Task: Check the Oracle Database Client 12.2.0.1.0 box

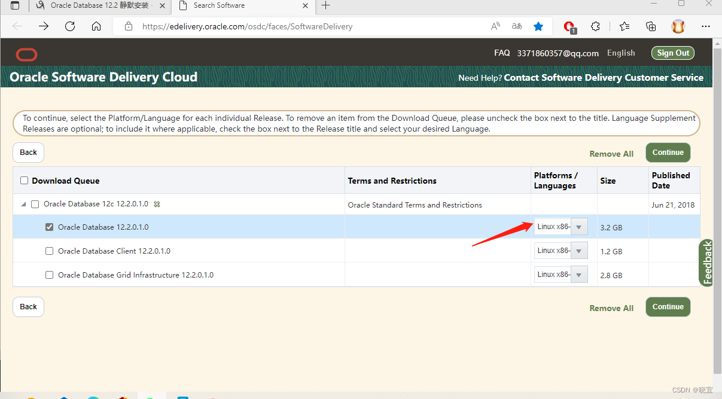Action: [50, 251]
